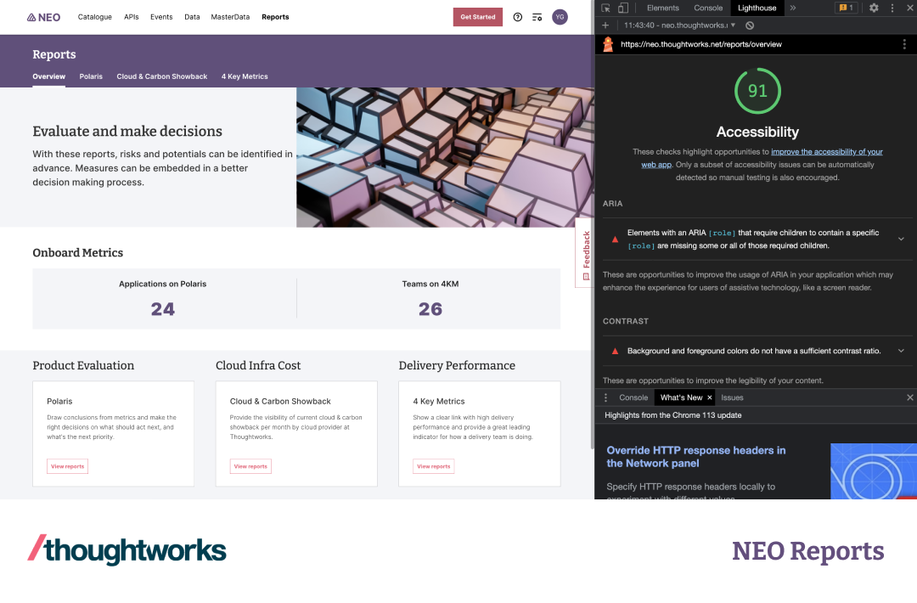Click View reports on 4 Key Metrics card
The image size is (917, 603).
tap(433, 466)
